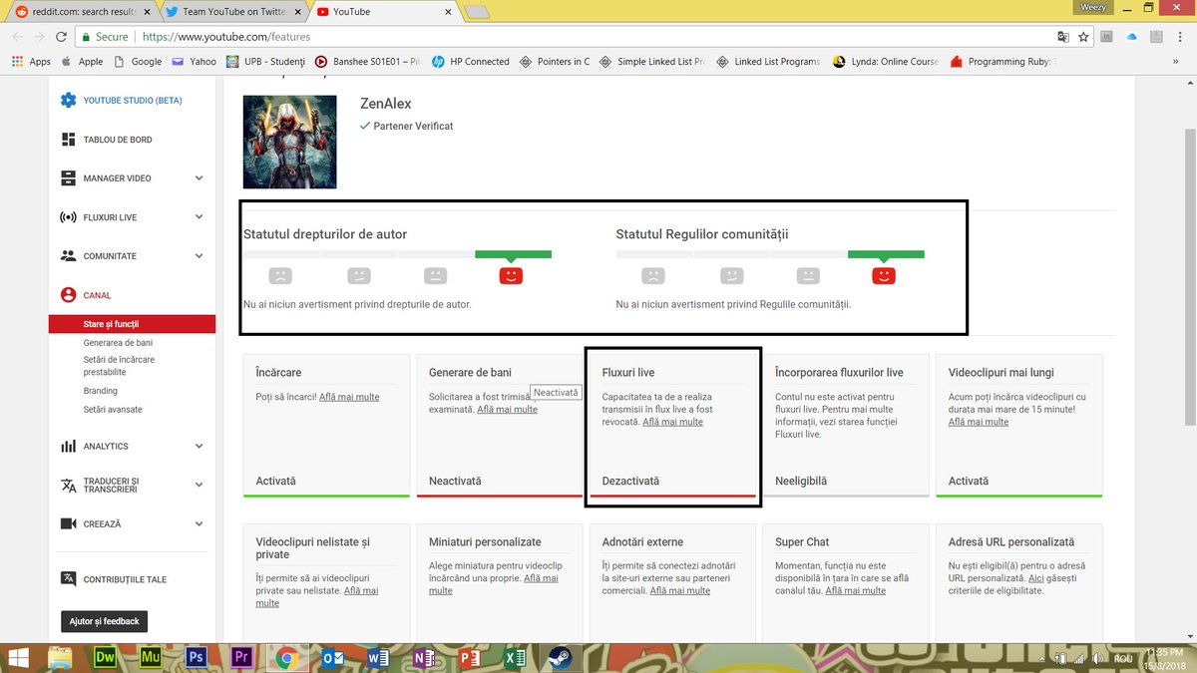Click the Traduceri și transcrieri translate icon

[x=68, y=486]
